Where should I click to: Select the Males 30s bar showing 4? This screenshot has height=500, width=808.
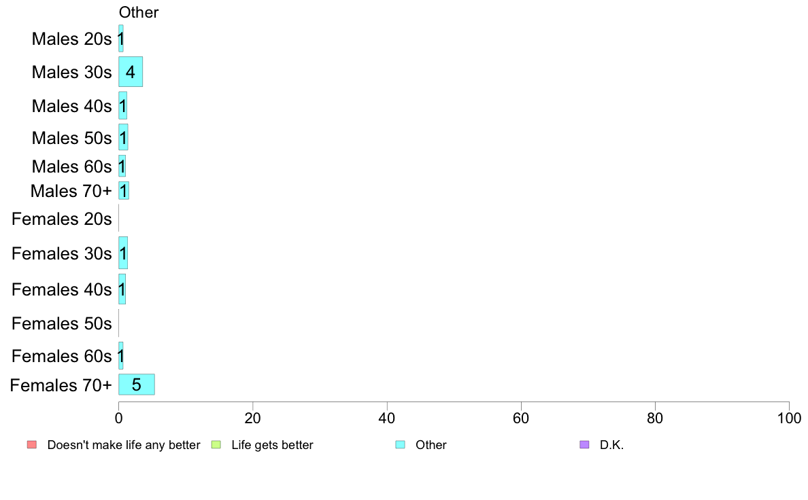pyautogui.click(x=131, y=71)
